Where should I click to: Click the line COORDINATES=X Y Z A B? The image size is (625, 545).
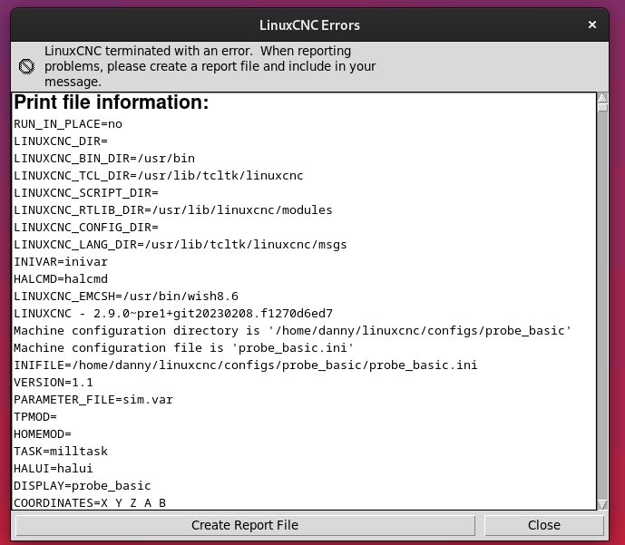[x=90, y=502]
